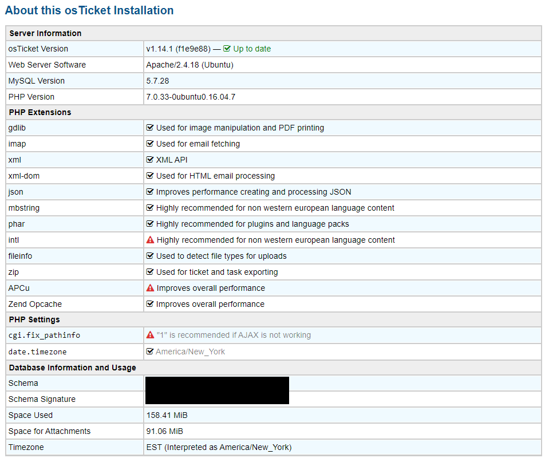The width and height of the screenshot is (545, 458).
Task: Click the check icon in gdlib row
Action: tap(150, 128)
